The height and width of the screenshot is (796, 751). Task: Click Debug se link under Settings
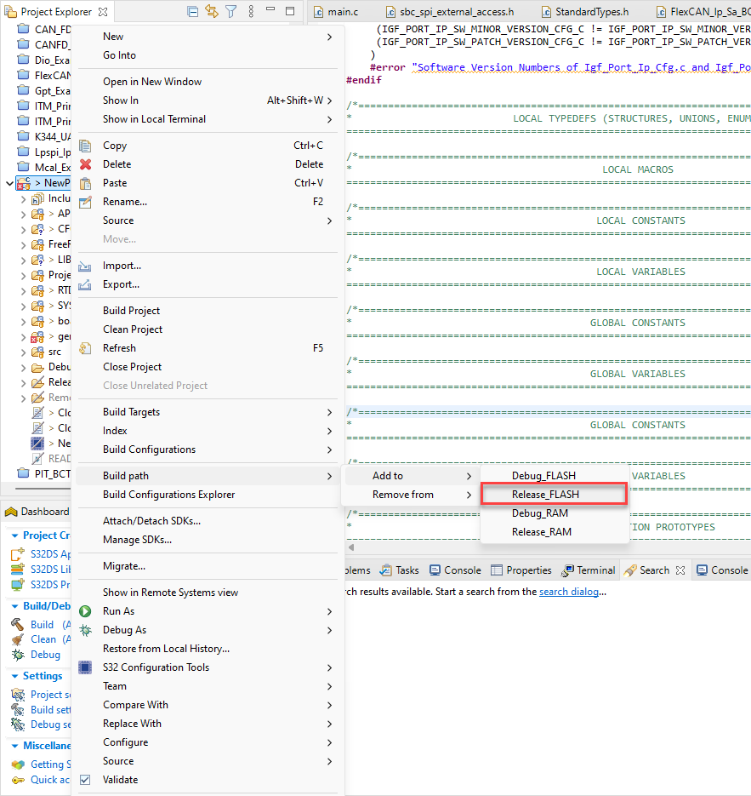pos(50,725)
